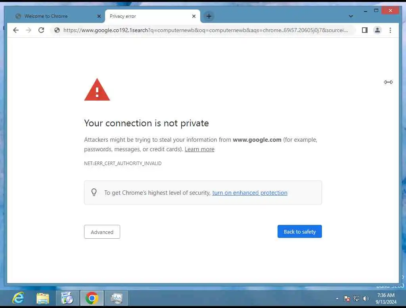406x308 pixels.
Task: Click NET::ERR_CERT_AUTHORITY_INVALID error code
Action: [x=123, y=164]
